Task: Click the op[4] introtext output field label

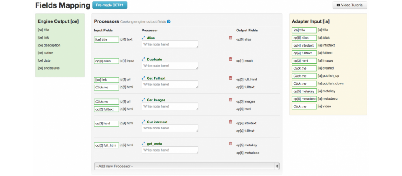Action: (246, 123)
